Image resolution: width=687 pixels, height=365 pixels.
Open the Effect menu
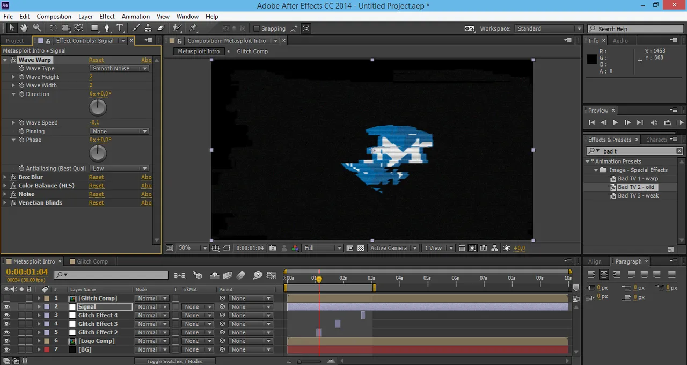click(x=107, y=17)
